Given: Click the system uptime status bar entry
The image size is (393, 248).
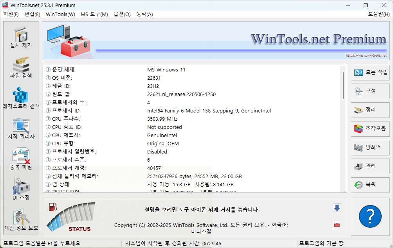Looking at the screenshot, I should [x=173, y=243].
